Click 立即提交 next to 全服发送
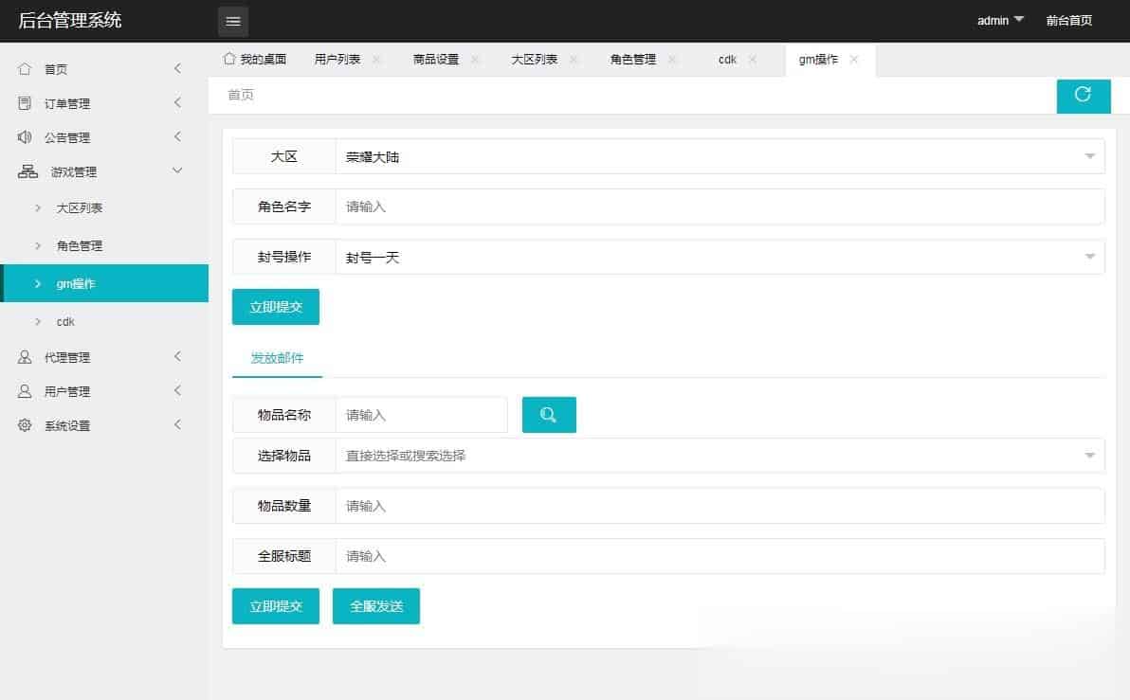The image size is (1130, 700). 275,606
